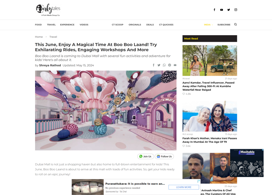Open the VIDEOS menu
The width and height of the screenshot is (272, 195).
(84, 25)
